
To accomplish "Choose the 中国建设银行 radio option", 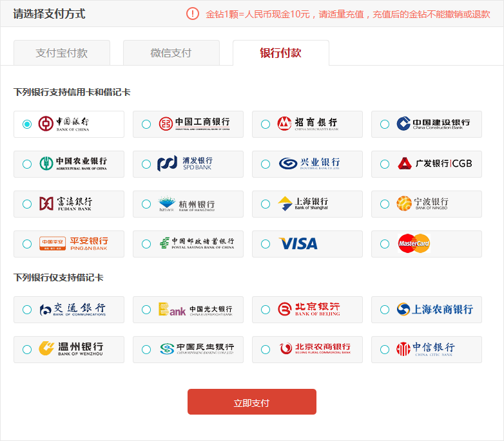I will (385, 124).
